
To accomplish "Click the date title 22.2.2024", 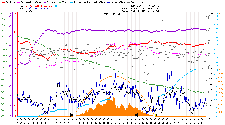I will click(x=112, y=14).
